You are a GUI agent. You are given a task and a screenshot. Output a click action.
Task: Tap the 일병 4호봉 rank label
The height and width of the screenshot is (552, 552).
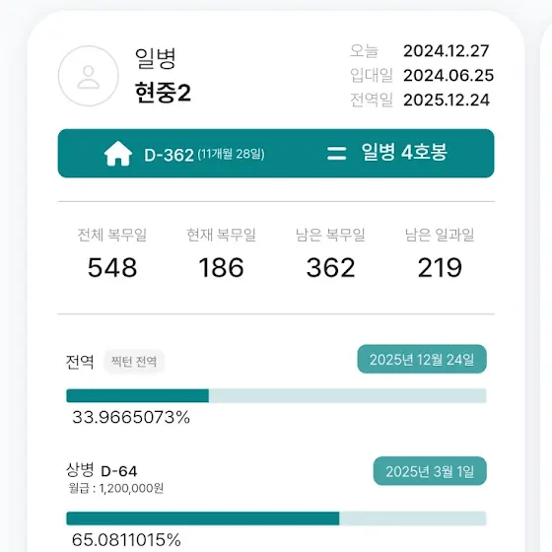click(x=404, y=153)
